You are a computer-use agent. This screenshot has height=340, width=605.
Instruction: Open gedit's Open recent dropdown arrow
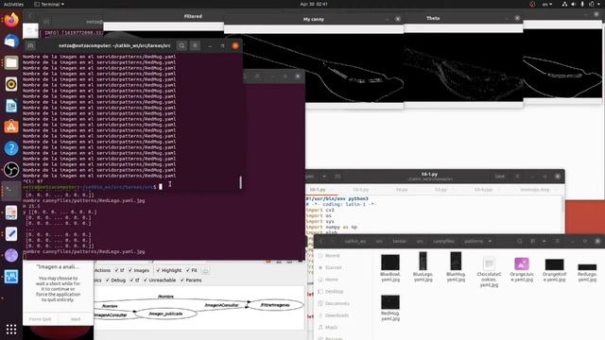click(324, 177)
